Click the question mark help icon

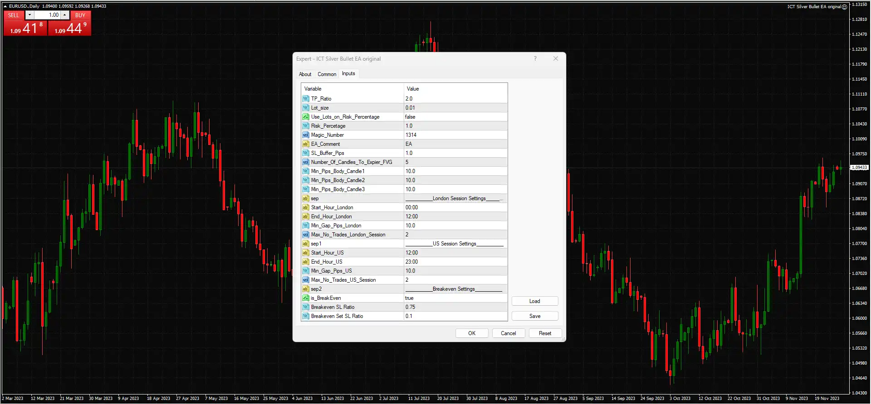[535, 59]
